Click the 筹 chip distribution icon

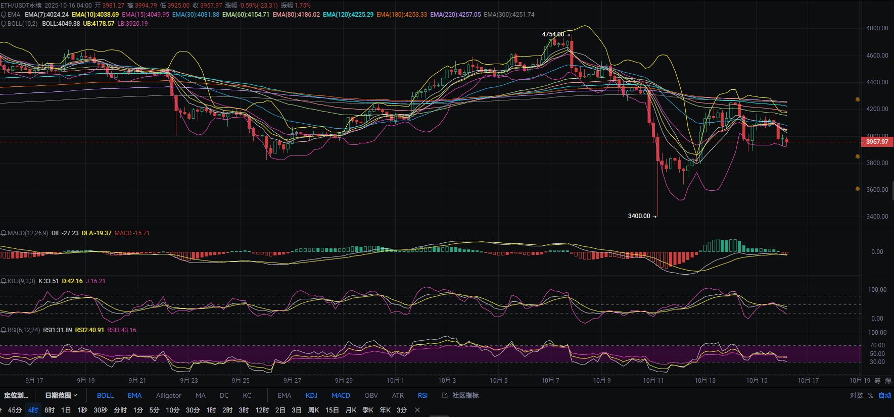coord(877,381)
